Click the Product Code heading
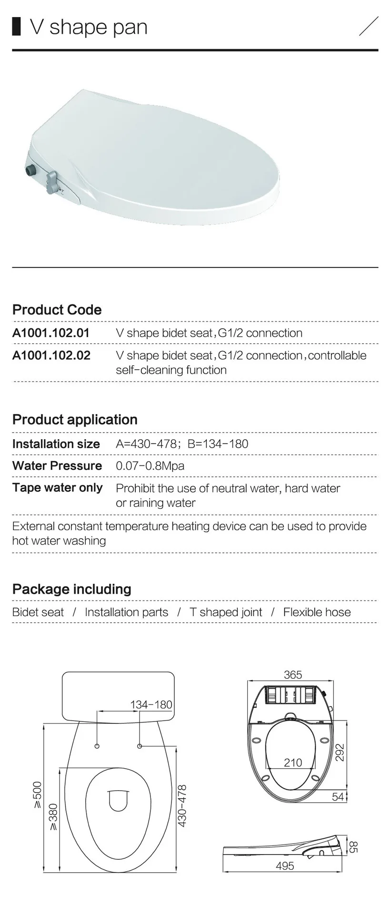The height and width of the screenshot is (917, 381). pos(57,310)
